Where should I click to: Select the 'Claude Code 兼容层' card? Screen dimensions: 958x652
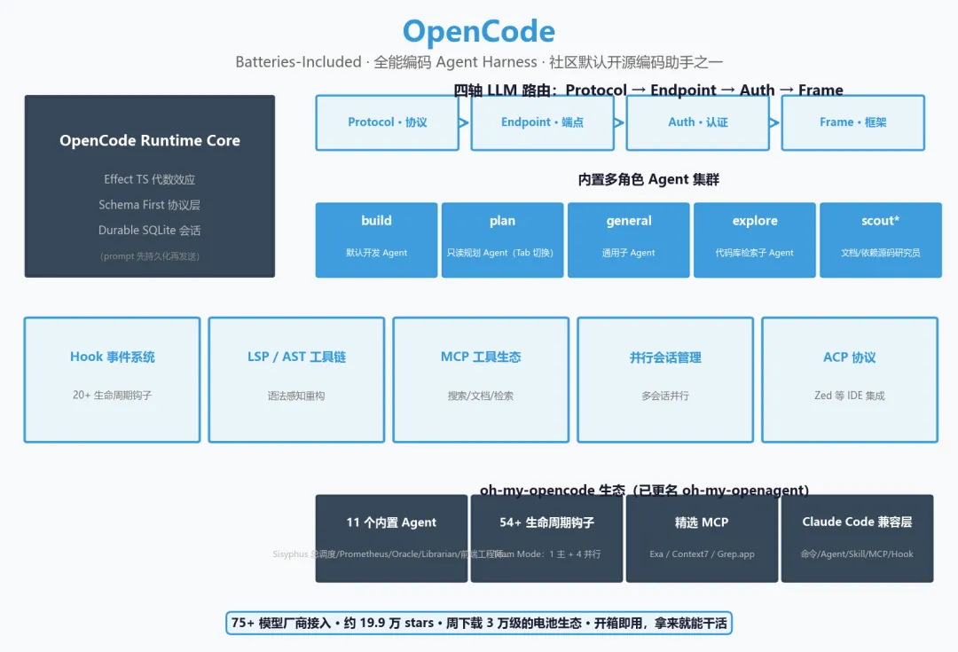pyautogui.click(x=857, y=538)
